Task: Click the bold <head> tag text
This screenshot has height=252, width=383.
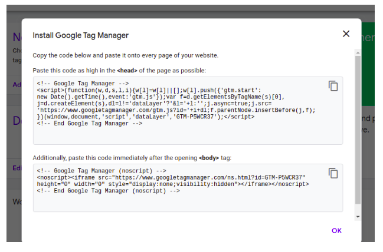Action: 127,71
